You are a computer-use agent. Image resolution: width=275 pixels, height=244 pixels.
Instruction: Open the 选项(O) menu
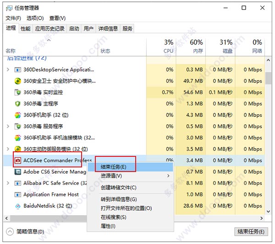pos(35,18)
